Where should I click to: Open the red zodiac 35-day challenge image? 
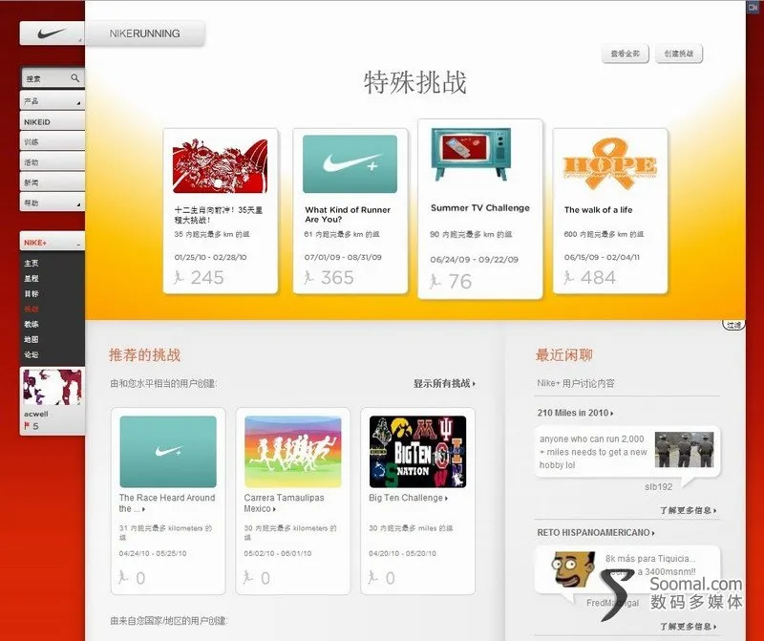221,165
